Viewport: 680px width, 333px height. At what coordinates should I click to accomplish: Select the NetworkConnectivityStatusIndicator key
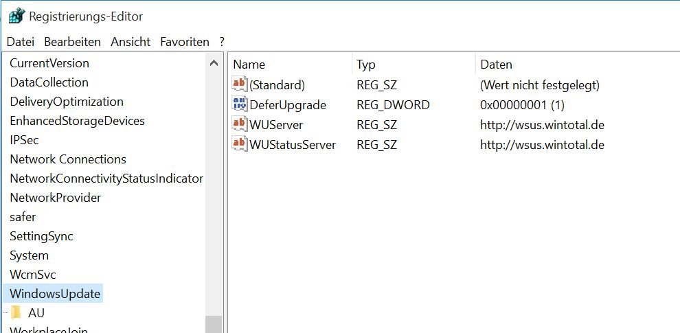pyautogui.click(x=106, y=179)
